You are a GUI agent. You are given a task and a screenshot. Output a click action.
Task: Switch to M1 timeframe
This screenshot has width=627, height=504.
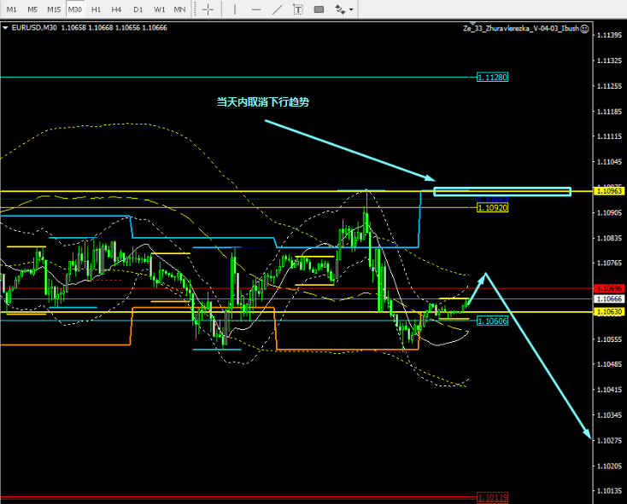(x=12, y=9)
